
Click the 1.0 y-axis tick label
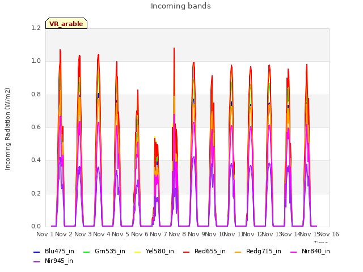pyautogui.click(x=36, y=61)
